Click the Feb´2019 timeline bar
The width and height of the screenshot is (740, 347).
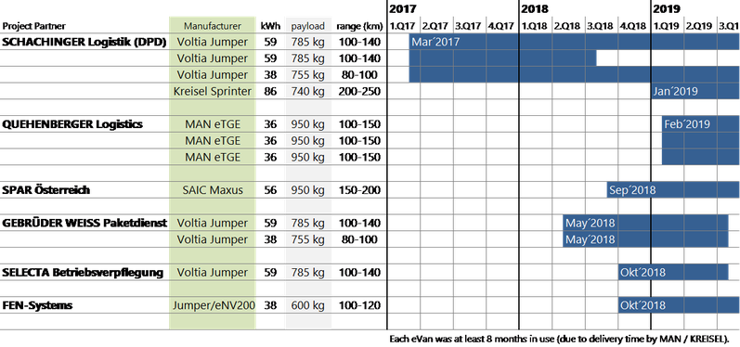700,124
